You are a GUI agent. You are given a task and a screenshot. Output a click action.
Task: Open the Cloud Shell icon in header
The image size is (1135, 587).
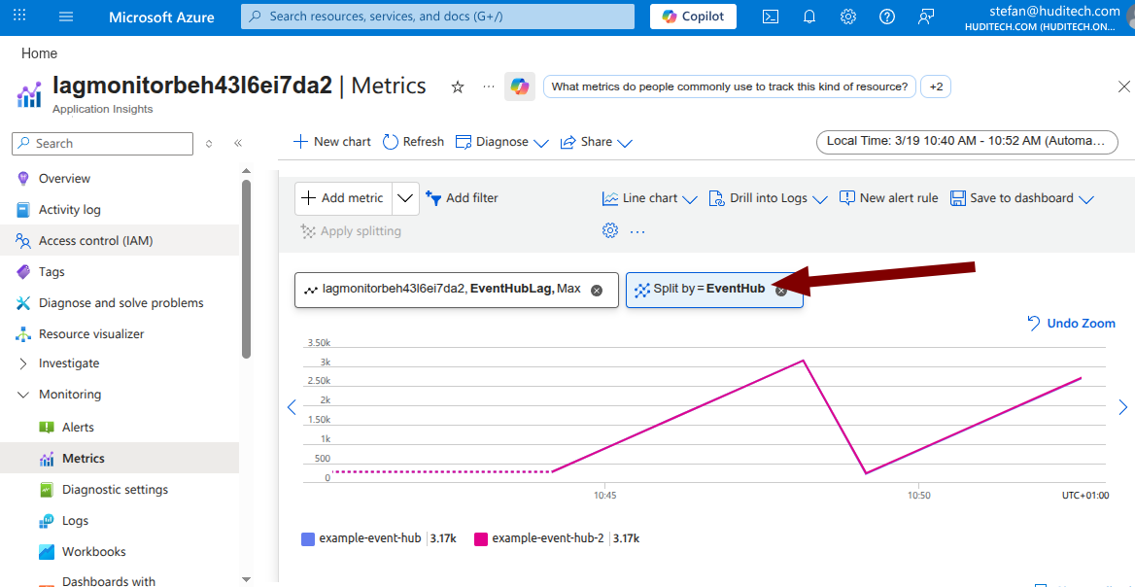[771, 17]
